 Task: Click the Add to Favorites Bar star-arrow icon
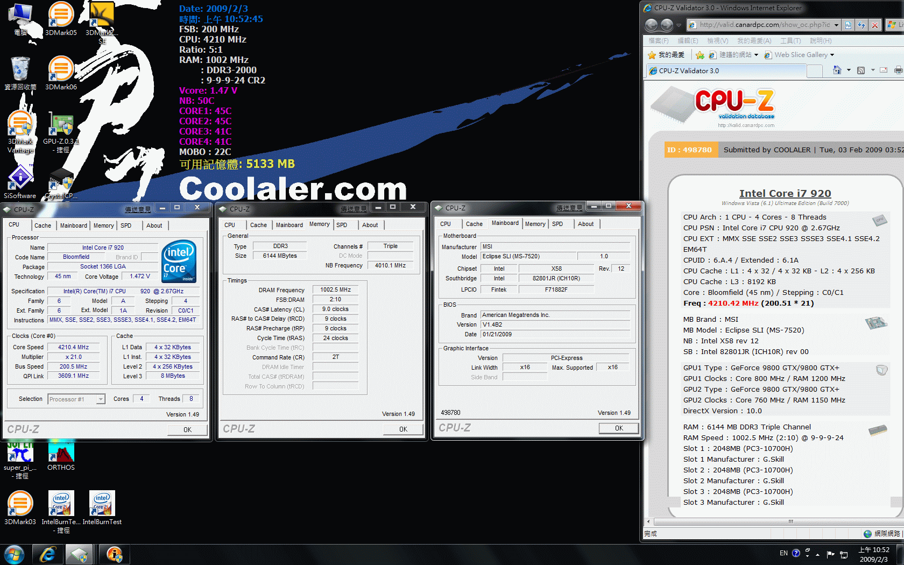[x=700, y=55]
